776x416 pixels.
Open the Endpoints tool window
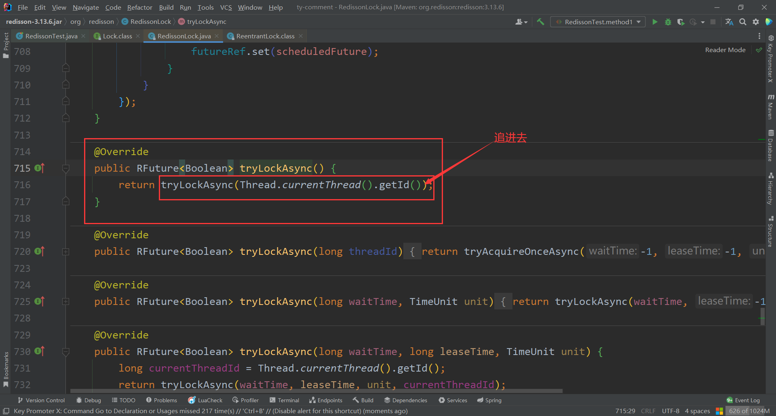click(x=326, y=400)
